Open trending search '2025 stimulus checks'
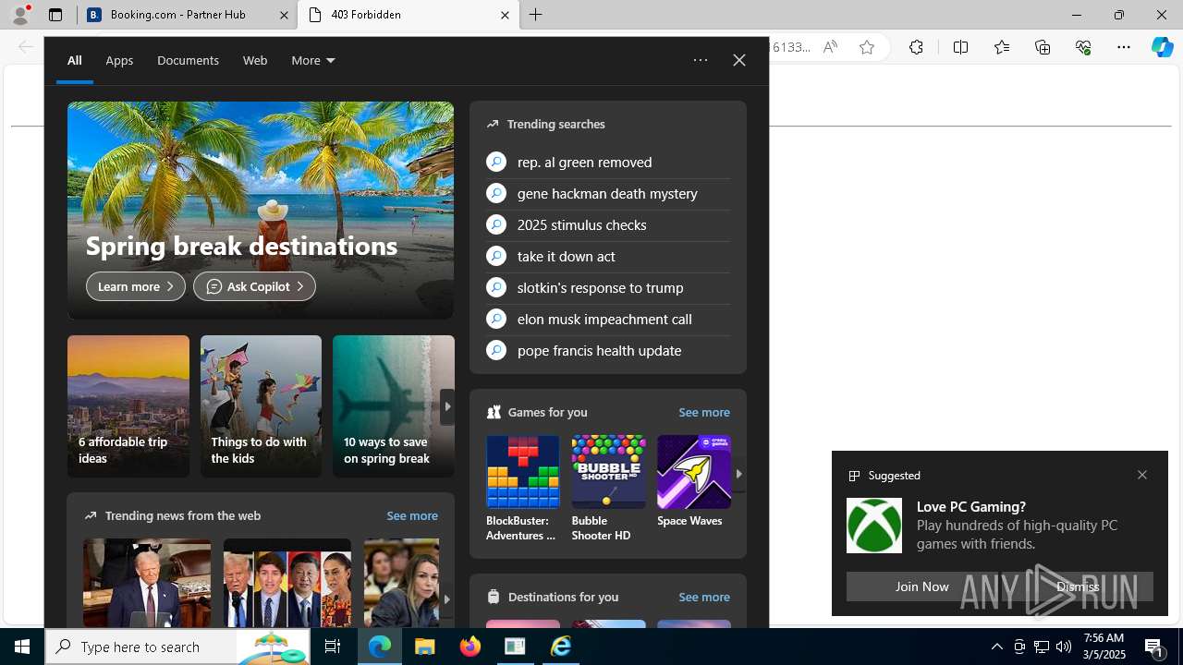 pyautogui.click(x=607, y=224)
